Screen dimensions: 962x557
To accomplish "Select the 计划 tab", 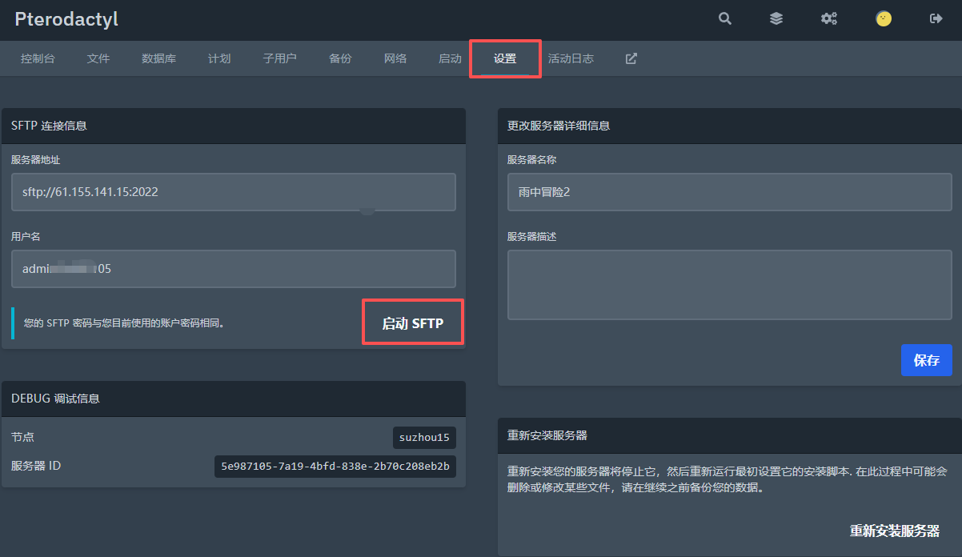I will (x=219, y=58).
